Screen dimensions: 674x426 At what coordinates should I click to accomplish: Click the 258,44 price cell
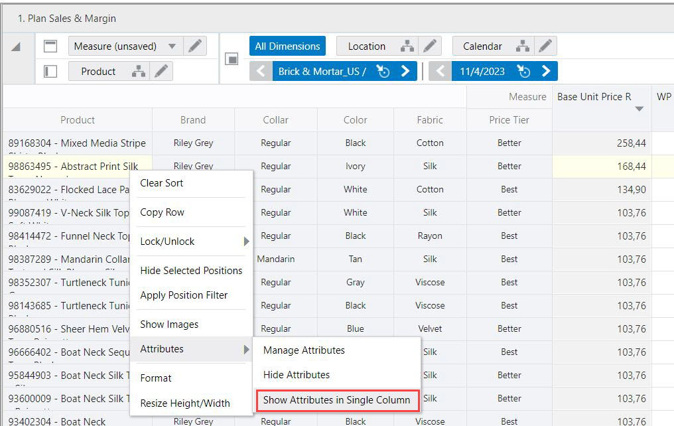602,143
